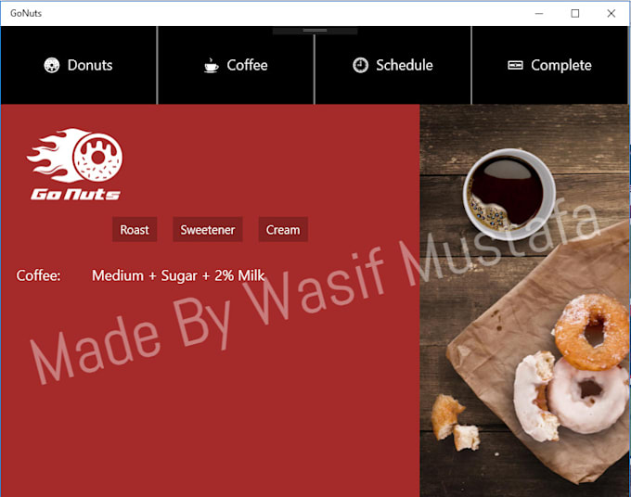Click the steaming coffee cup icon
The height and width of the screenshot is (497, 631).
pos(212,65)
